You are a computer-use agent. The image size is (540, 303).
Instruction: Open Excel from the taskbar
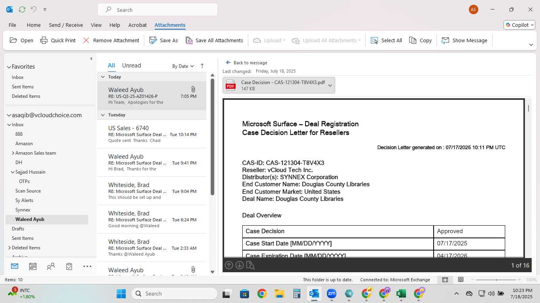pos(401,294)
